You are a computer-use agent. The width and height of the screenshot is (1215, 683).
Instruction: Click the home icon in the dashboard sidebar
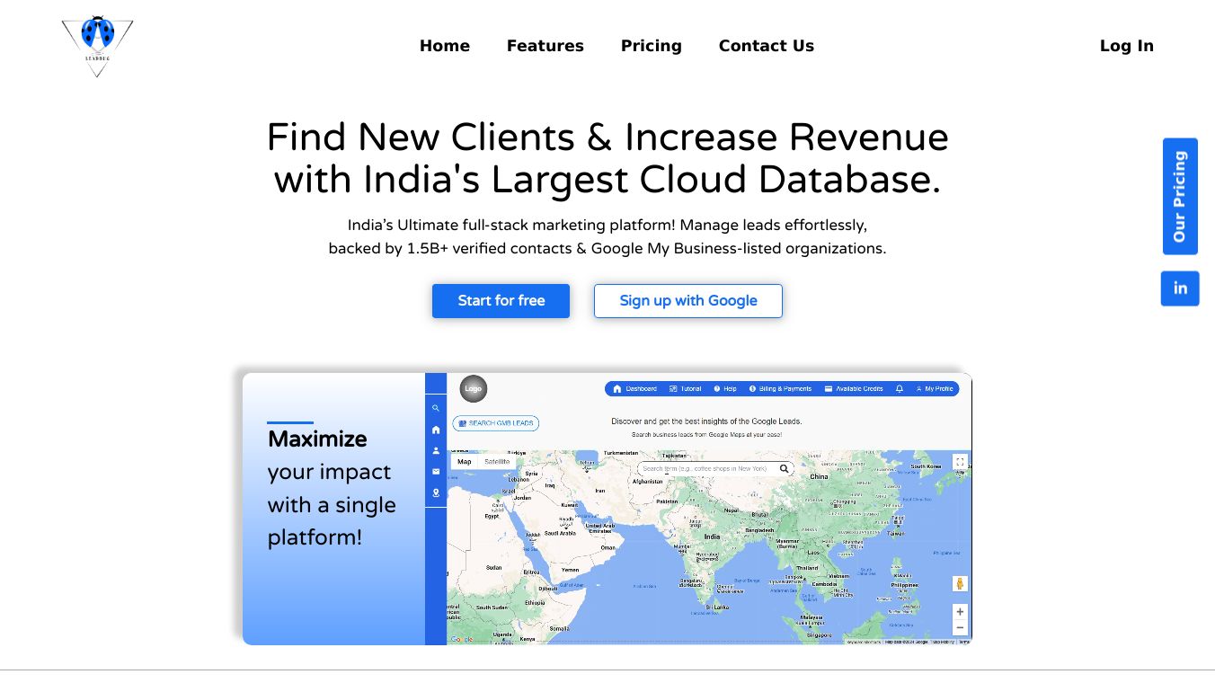pos(436,430)
